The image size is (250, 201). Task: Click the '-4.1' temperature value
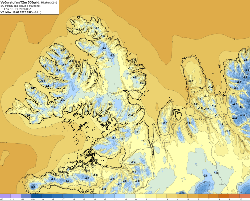(53, 179)
